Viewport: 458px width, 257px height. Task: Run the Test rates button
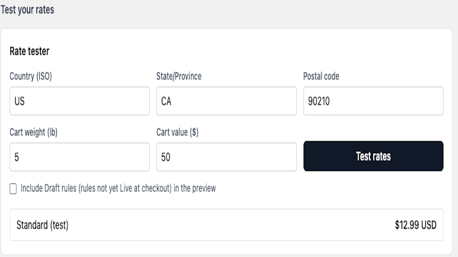373,156
